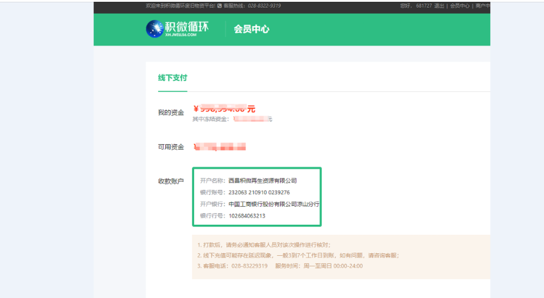
Task: Click note 1 about notifying customer service
Action: click(264, 245)
